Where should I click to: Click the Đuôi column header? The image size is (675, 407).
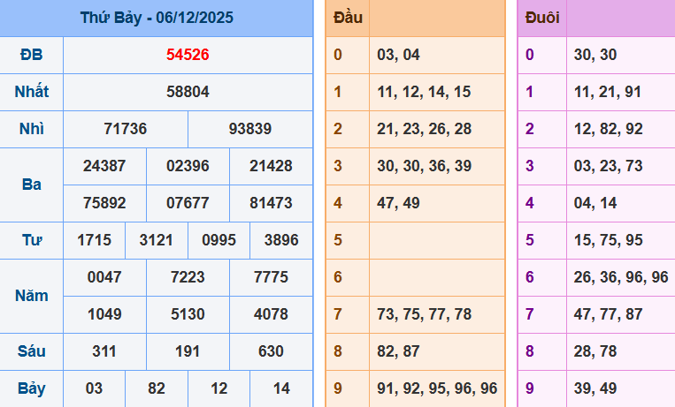tap(541, 18)
